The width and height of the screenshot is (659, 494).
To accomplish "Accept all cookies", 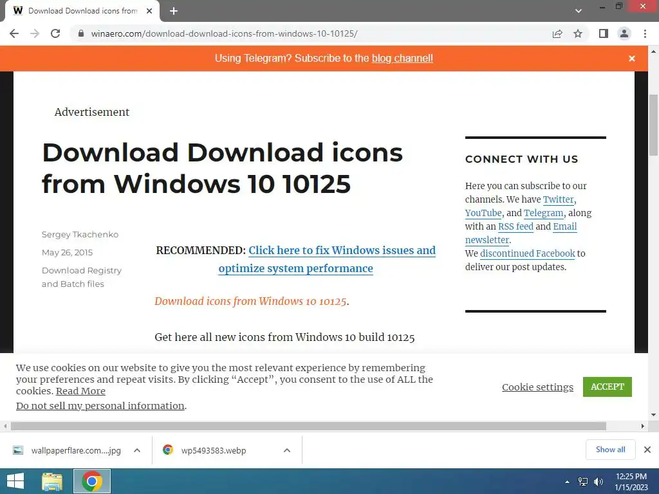I will click(608, 387).
